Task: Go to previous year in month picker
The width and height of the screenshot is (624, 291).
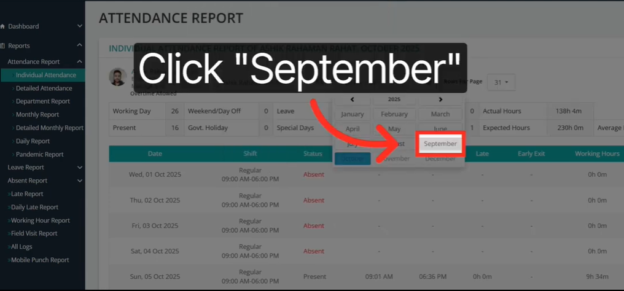Action: click(x=352, y=99)
